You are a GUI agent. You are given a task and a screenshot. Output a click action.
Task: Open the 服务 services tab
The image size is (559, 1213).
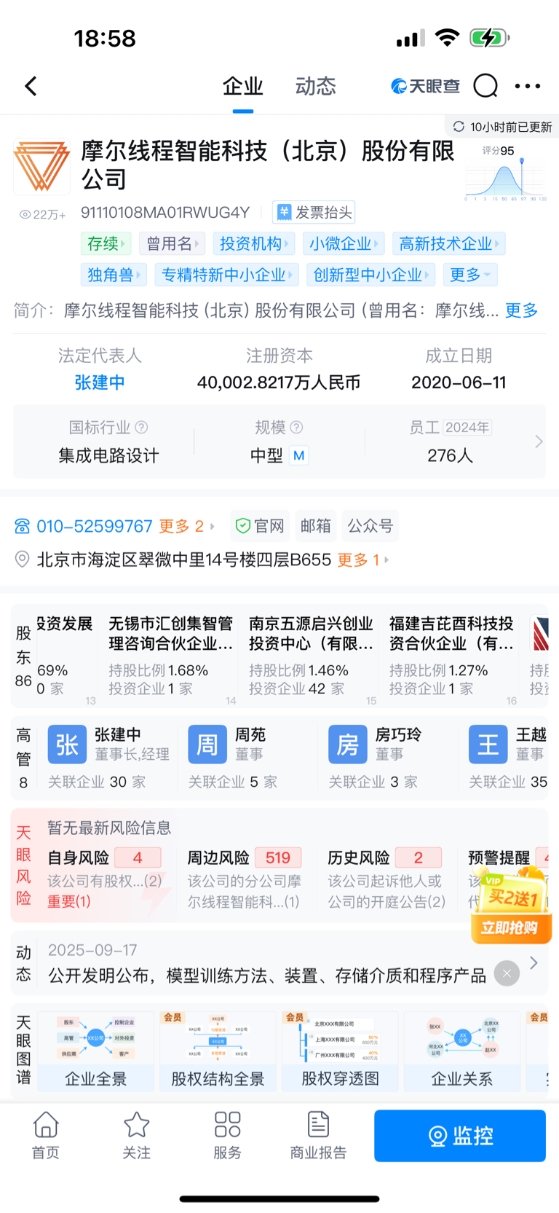click(x=227, y=1135)
